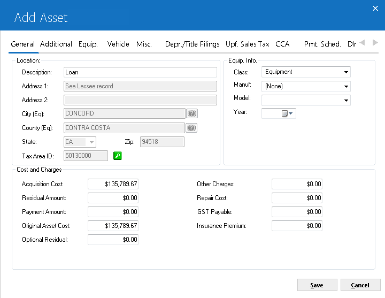Click the Address 1 field
This screenshot has width=385, height=298.
click(140, 86)
